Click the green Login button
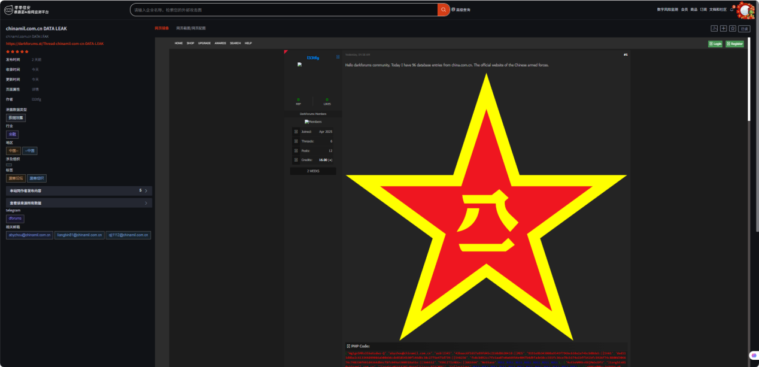 [715, 44]
